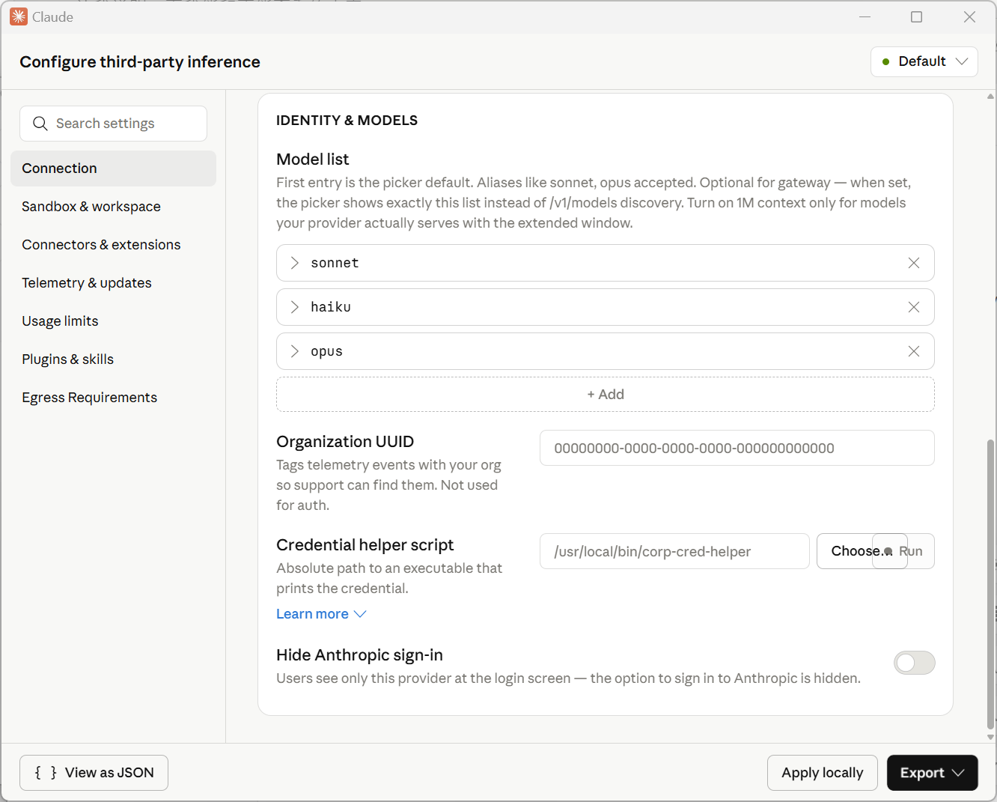Remove the sonnet model entry

[914, 263]
